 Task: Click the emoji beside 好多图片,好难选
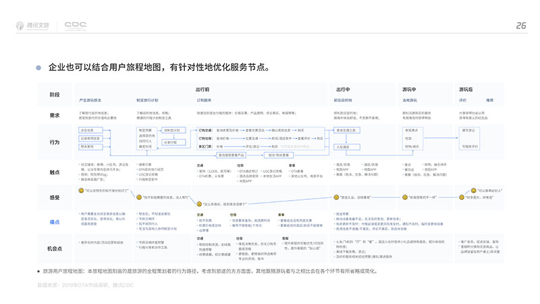coord(462,197)
